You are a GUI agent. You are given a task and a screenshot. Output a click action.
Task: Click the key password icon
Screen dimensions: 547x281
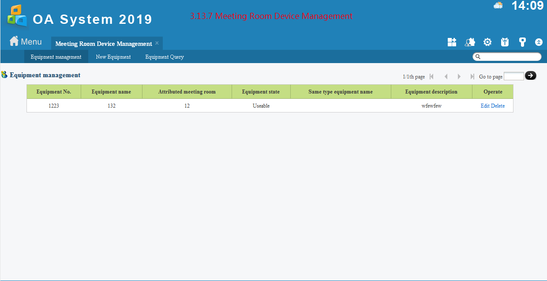point(522,42)
